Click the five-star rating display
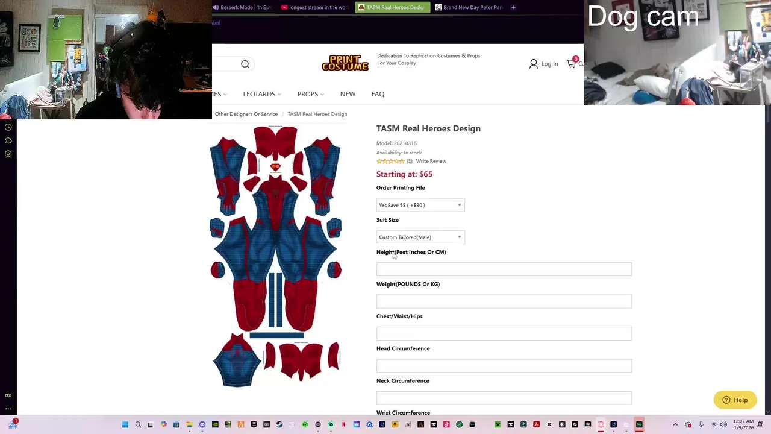 (x=390, y=161)
